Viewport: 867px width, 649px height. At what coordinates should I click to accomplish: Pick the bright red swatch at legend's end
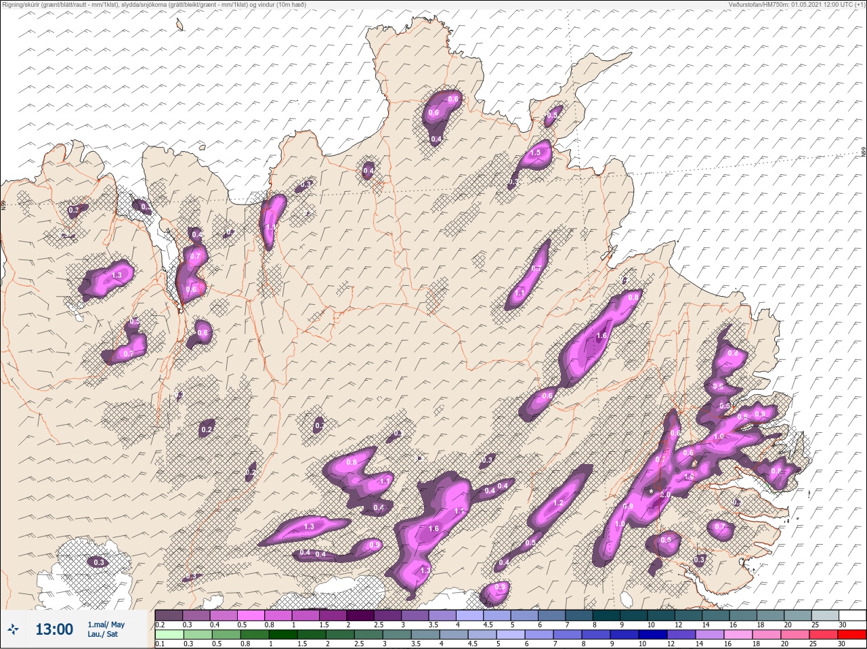pos(852,635)
